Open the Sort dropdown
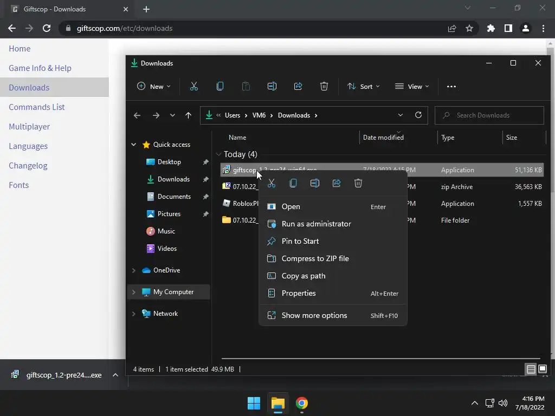This screenshot has width=555, height=416. 364,86
